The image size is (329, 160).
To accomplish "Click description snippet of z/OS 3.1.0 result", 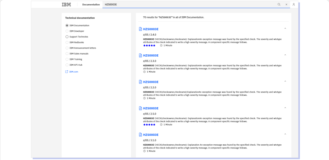I will 212,146.
